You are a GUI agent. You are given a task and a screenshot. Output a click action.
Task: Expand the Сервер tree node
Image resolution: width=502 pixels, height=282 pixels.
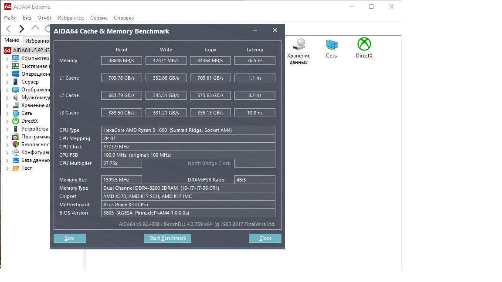pos(7,82)
